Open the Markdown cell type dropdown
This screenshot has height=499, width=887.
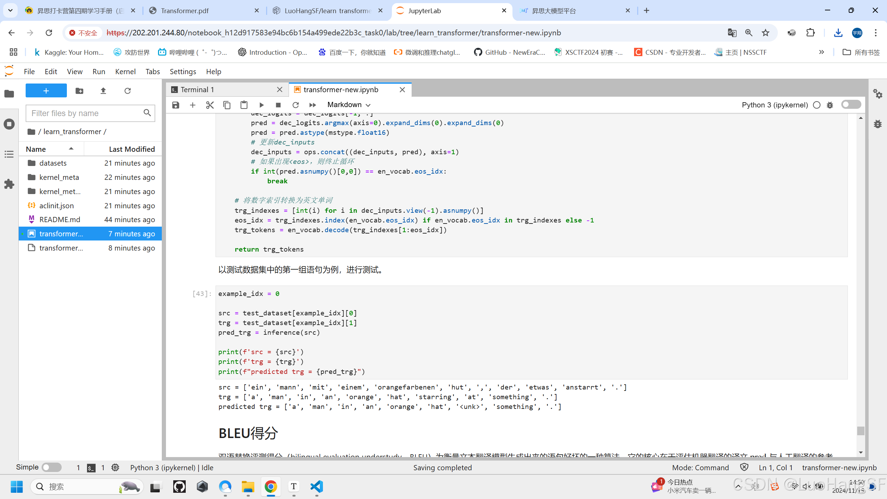pos(349,105)
